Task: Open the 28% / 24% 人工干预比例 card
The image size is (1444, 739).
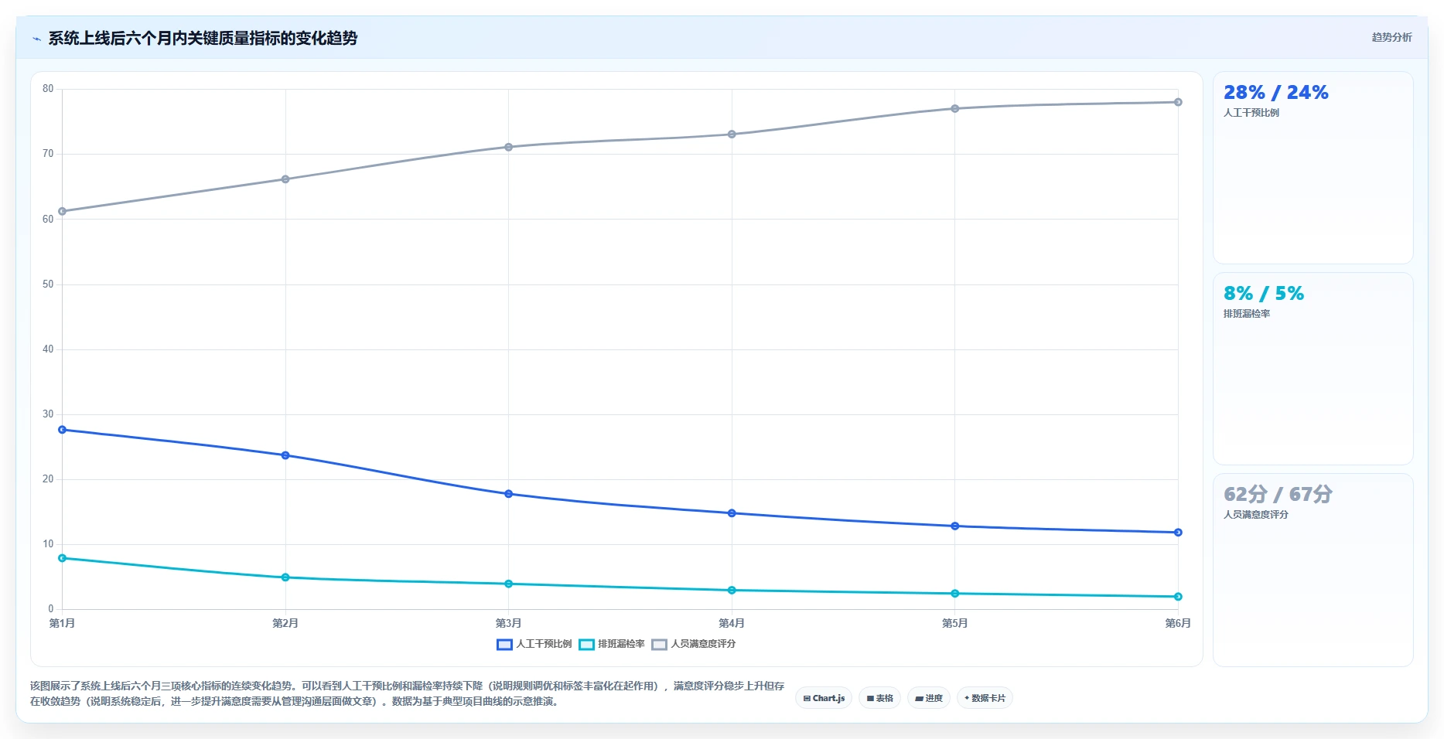Action: point(1313,168)
